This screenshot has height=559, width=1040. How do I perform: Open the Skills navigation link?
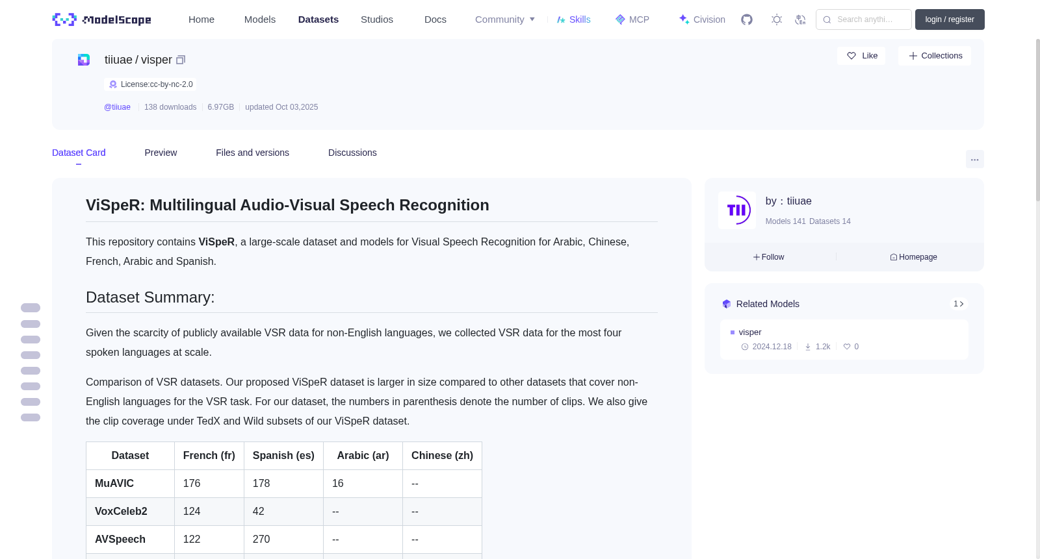coord(574,19)
